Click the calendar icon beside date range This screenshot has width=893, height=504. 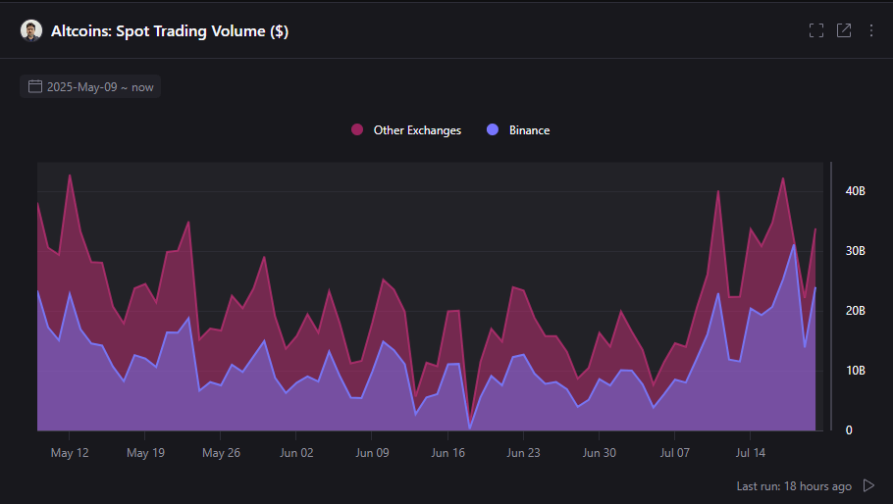click(35, 87)
